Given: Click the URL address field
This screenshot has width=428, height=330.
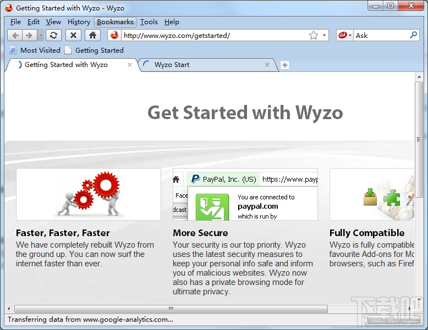Looking at the screenshot, I should click(x=215, y=36).
